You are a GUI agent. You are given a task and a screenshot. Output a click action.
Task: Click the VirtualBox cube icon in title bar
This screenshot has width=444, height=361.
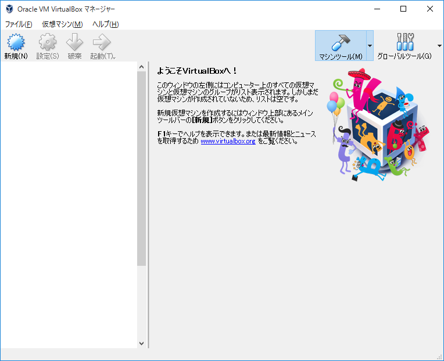(x=9, y=9)
